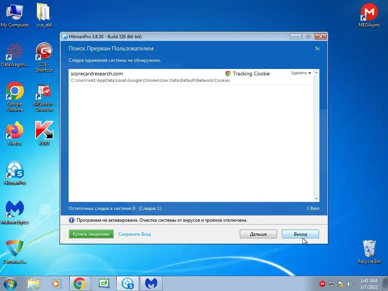Click the Дальше button

click(258, 234)
